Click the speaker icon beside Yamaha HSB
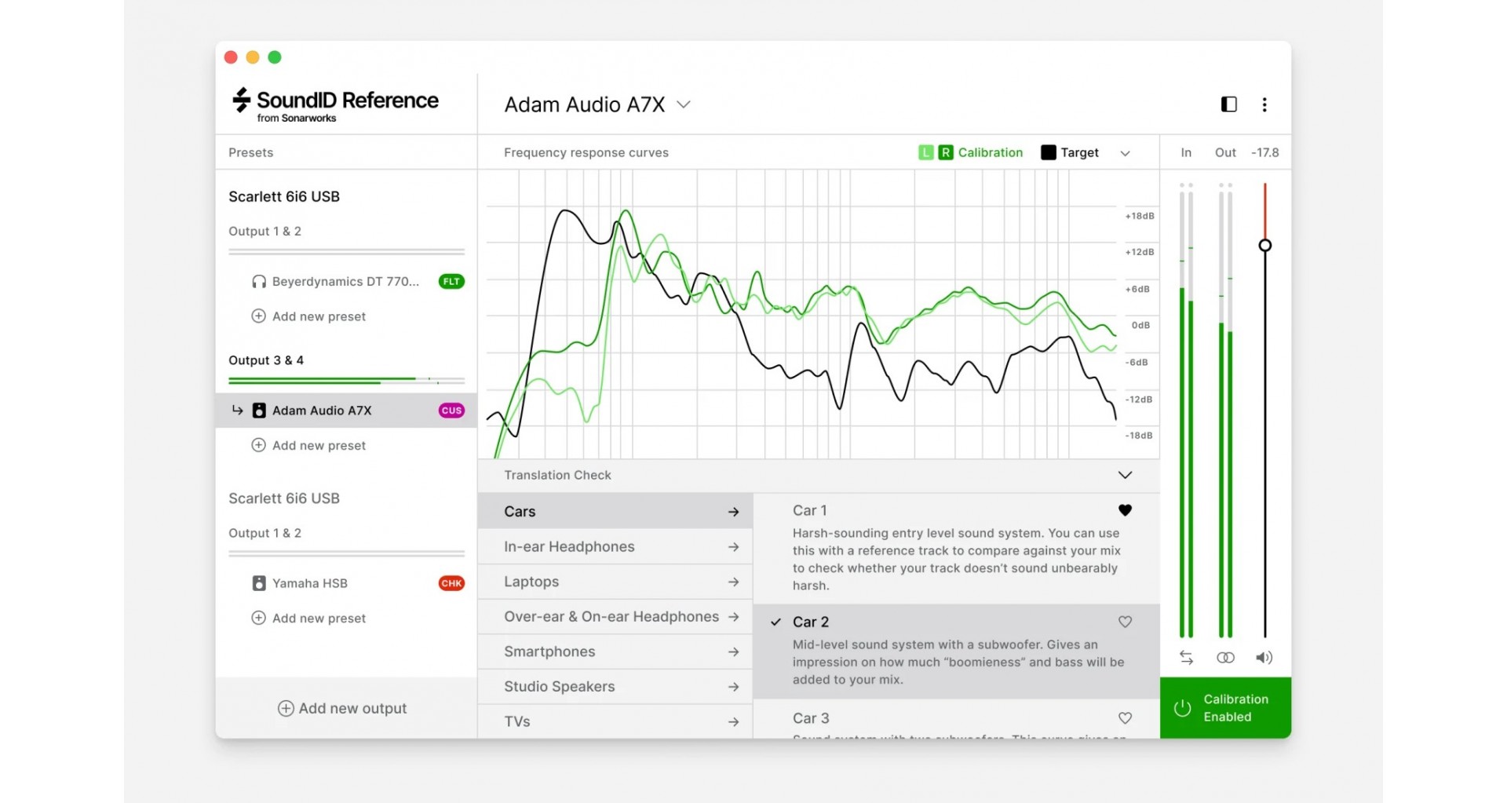The image size is (1507, 803). pos(258,583)
